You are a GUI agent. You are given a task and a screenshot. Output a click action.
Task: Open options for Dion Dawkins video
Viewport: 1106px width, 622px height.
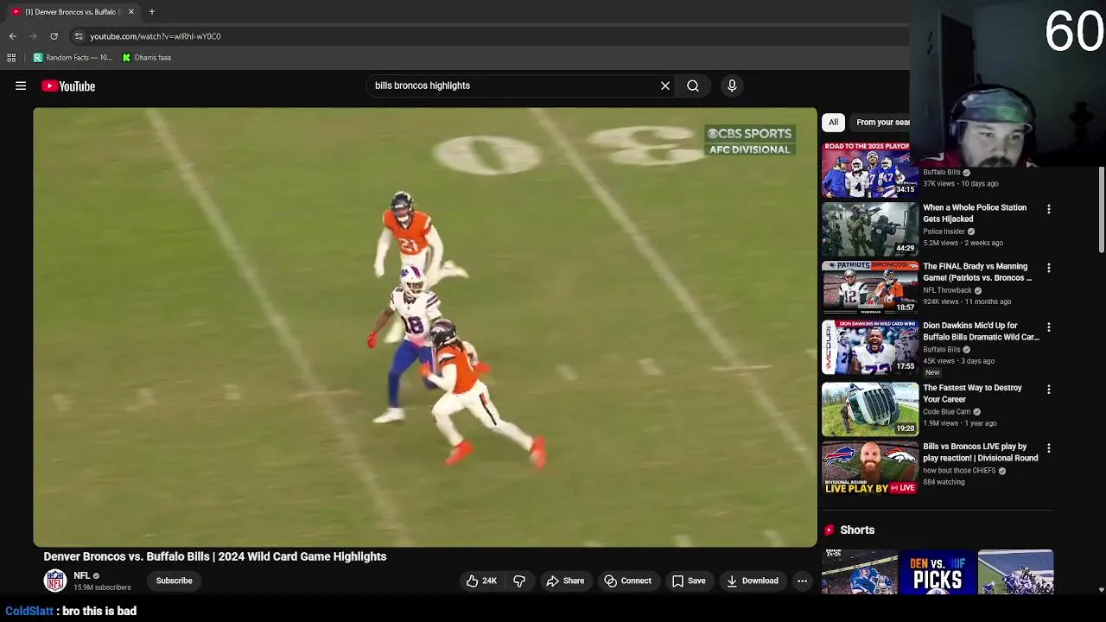(1049, 327)
